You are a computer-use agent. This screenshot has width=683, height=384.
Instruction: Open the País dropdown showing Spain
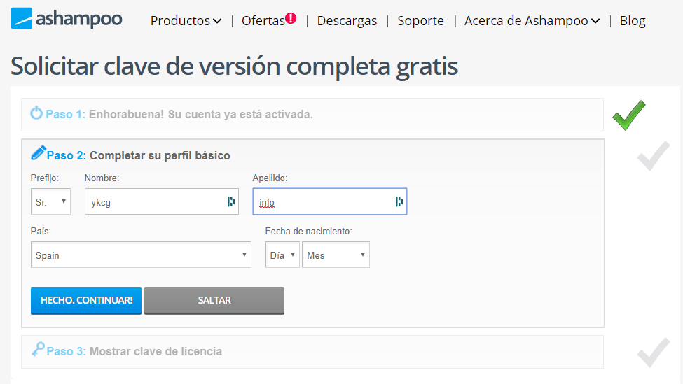[141, 255]
